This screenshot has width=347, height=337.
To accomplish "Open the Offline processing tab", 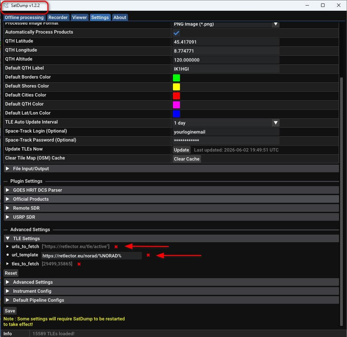I will [24, 18].
